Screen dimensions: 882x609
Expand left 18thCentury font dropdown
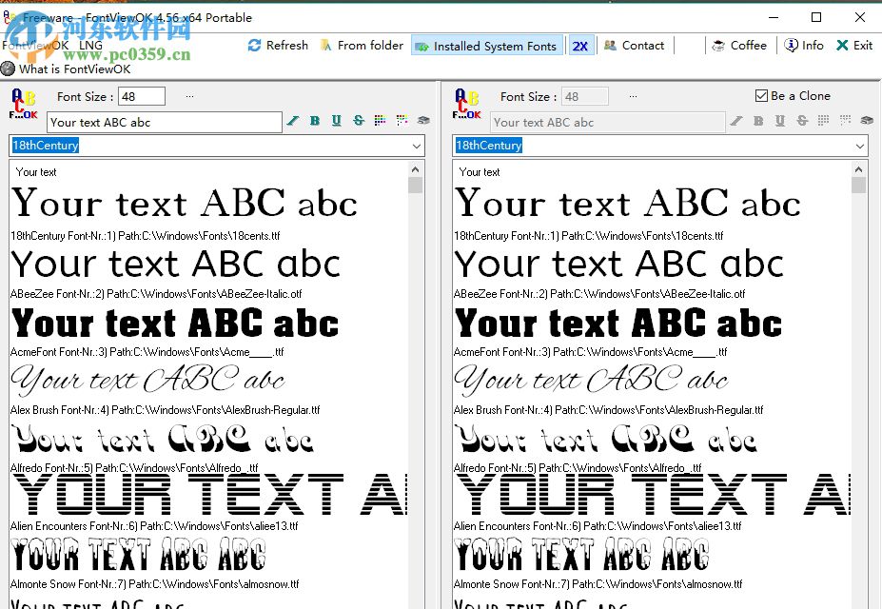[417, 146]
